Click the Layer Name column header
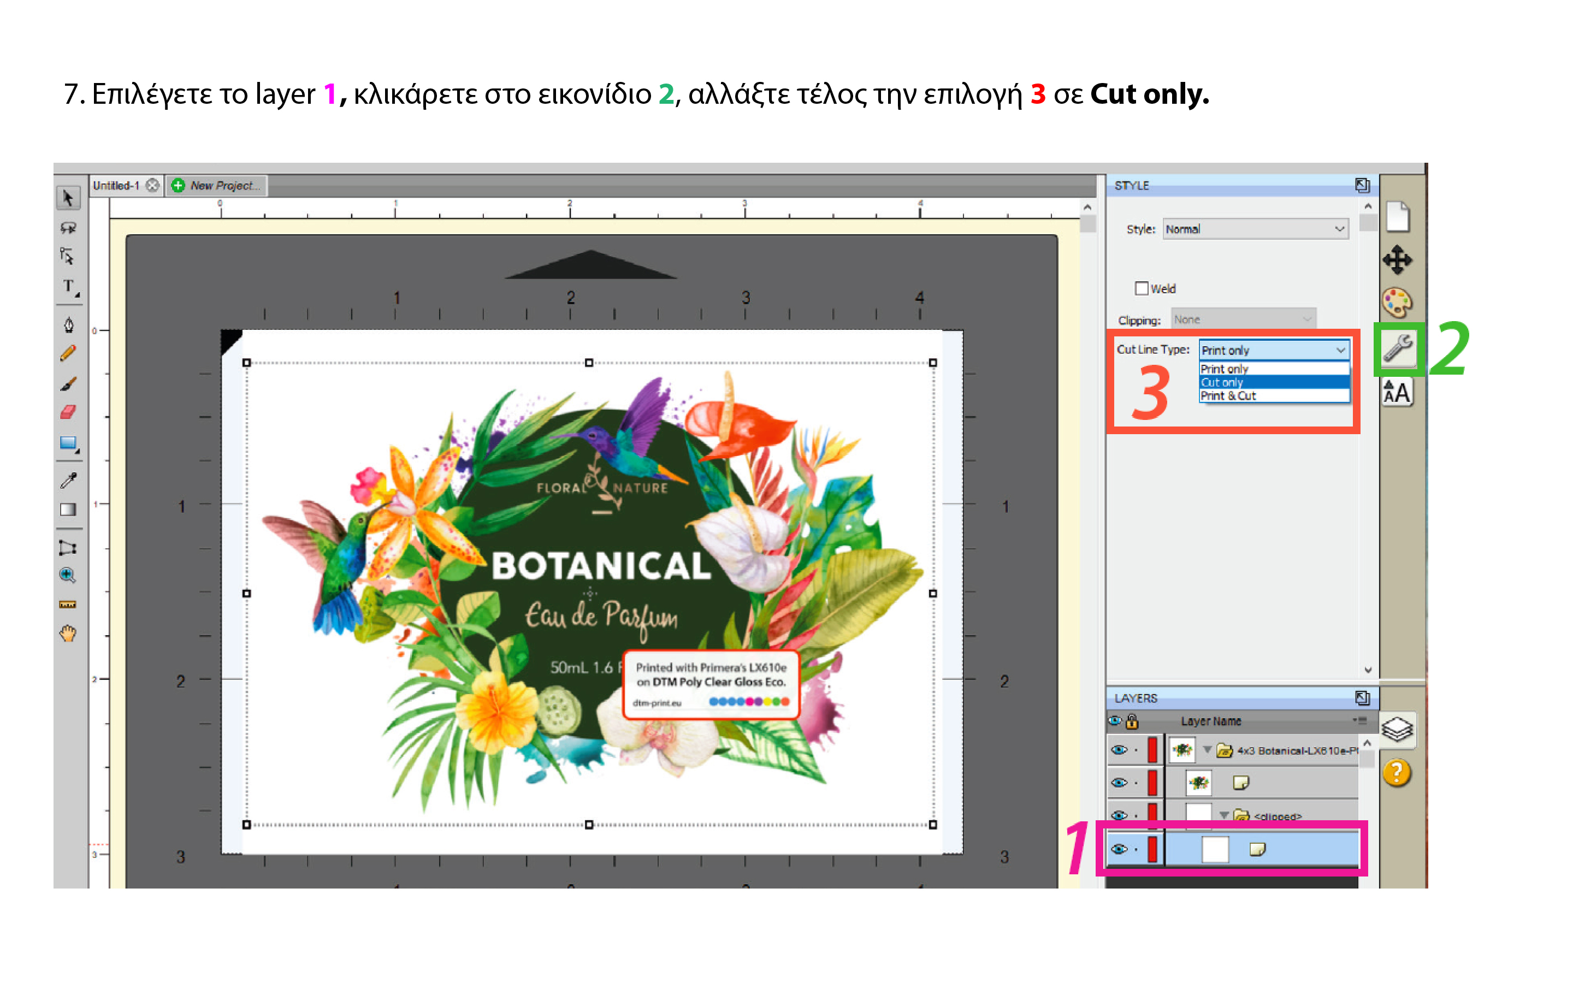 pos(1211,721)
